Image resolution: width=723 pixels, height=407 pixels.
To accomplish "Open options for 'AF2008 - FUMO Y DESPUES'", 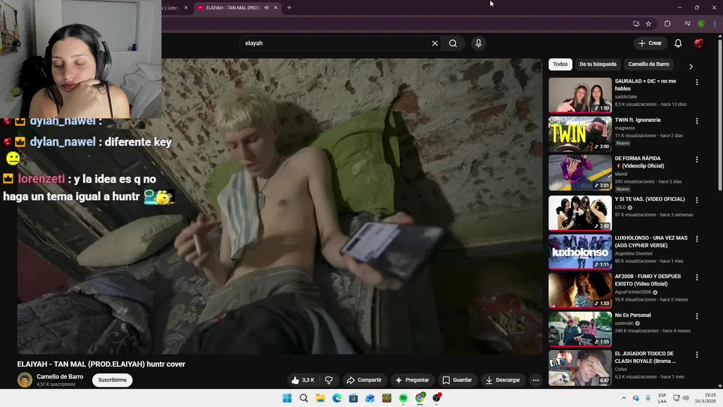I will click(696, 278).
